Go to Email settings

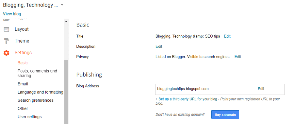(23, 84)
